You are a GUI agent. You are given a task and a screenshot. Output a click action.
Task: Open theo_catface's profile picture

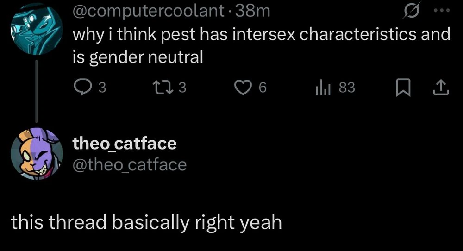pyautogui.click(x=36, y=154)
